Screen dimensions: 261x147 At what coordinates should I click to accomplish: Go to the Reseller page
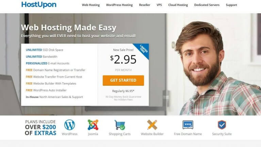tap(145, 5)
